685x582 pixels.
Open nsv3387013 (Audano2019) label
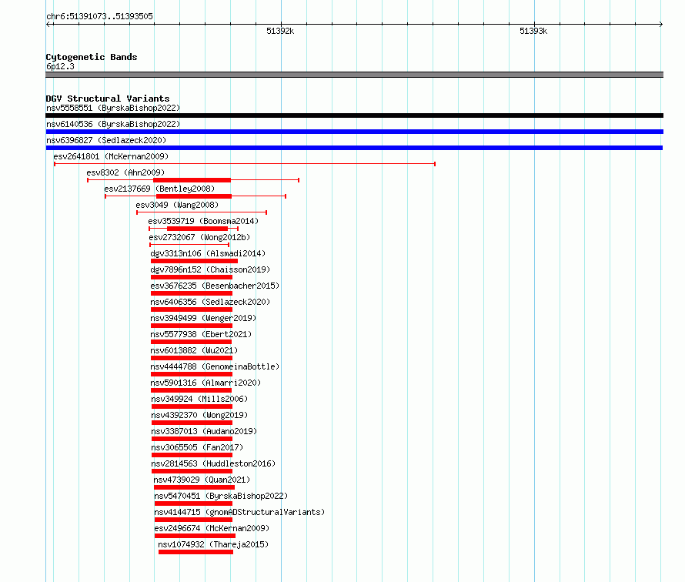tap(204, 431)
